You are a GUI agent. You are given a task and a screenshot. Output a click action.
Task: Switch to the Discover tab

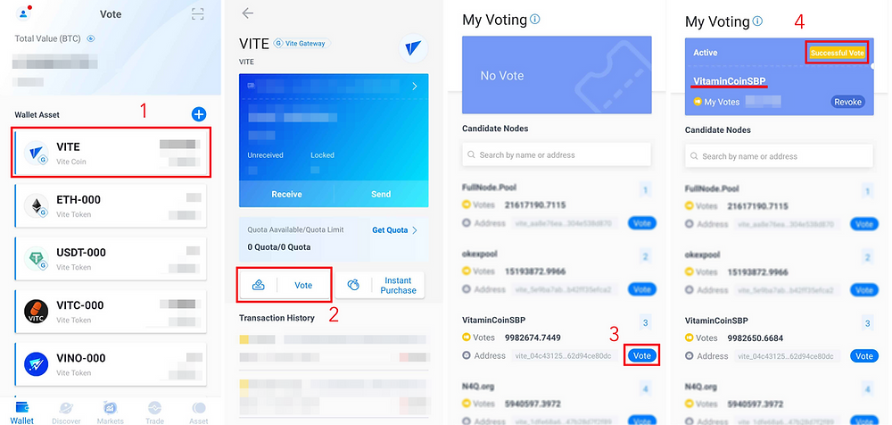(66, 413)
